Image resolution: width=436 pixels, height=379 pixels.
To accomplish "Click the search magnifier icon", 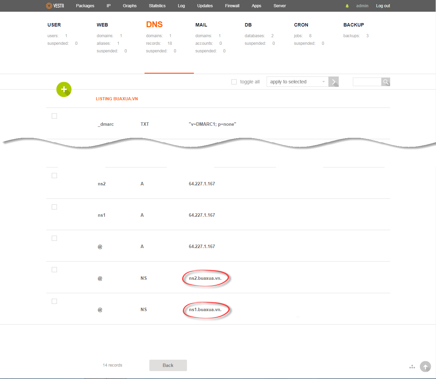I will (x=386, y=82).
